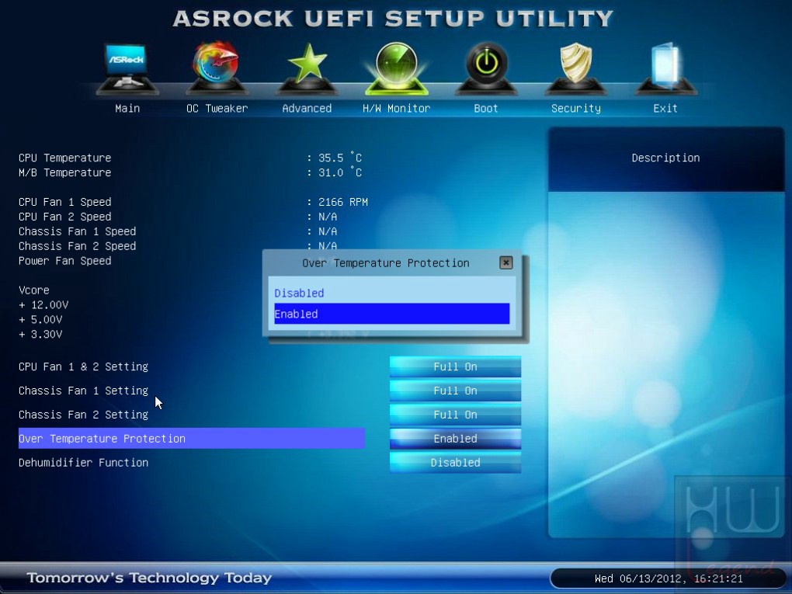Go to the Exit tab label

[x=665, y=108]
